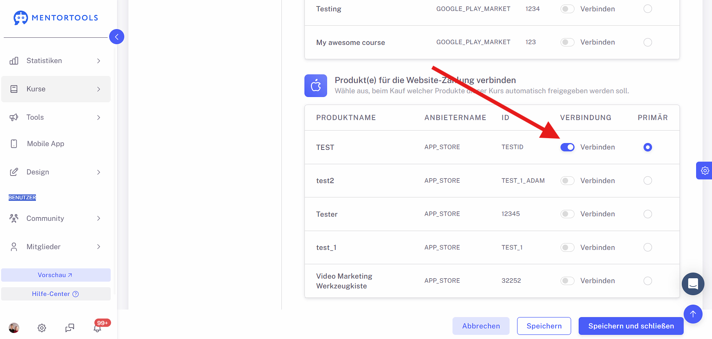Screen dimensions: 712x339
Task: Click the user avatar picture
Action: [14, 328]
